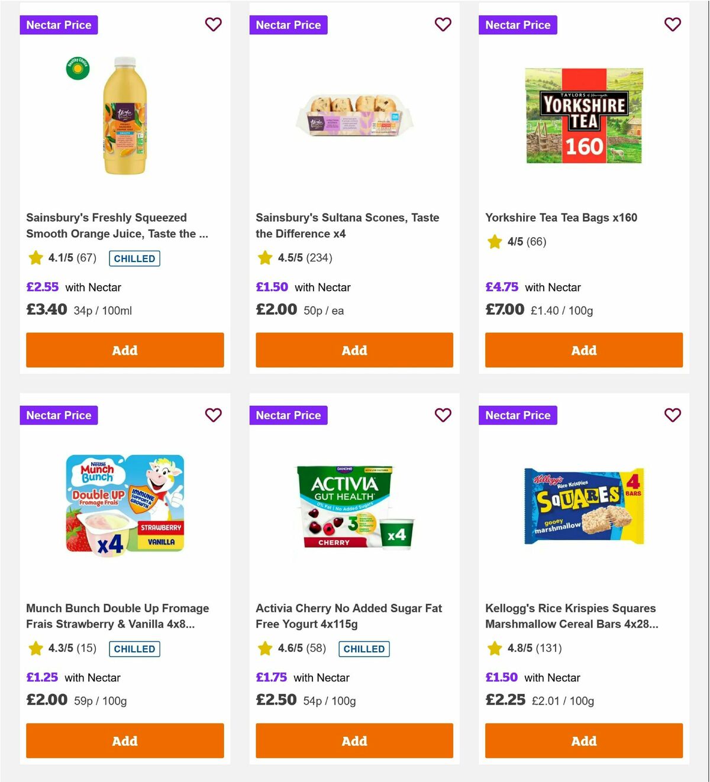The width and height of the screenshot is (710, 782).
Task: Click the rating count link (234) on Sultana Scones
Action: click(319, 258)
